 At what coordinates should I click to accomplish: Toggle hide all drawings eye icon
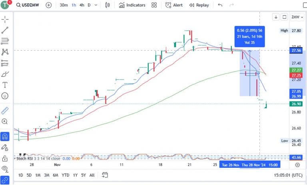coord(5,169)
